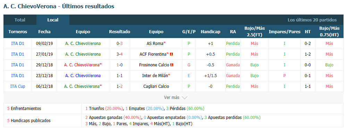This screenshot has width=347, height=129.
Task: Click the Handicap column header
Action: pos(211,32)
